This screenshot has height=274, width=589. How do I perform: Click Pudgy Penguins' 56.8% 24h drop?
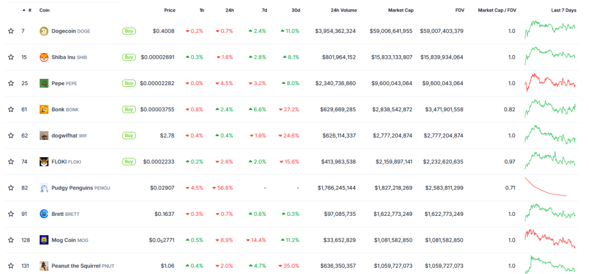tap(223, 188)
